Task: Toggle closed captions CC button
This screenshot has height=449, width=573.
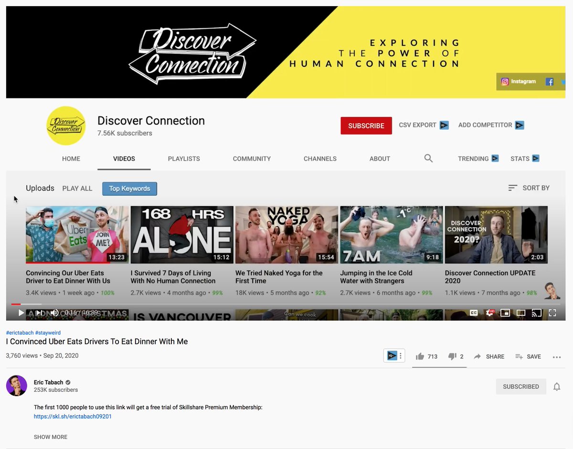Action: [x=474, y=313]
